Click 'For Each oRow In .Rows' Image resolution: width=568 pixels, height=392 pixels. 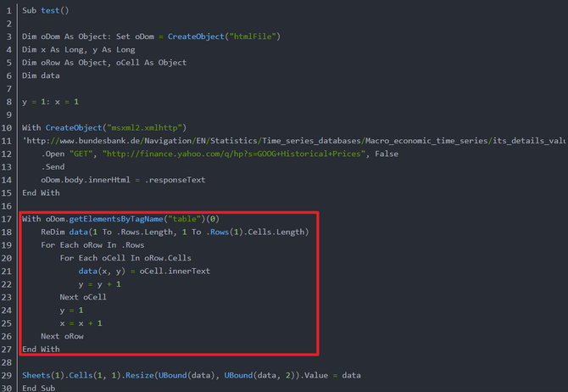pos(92,245)
